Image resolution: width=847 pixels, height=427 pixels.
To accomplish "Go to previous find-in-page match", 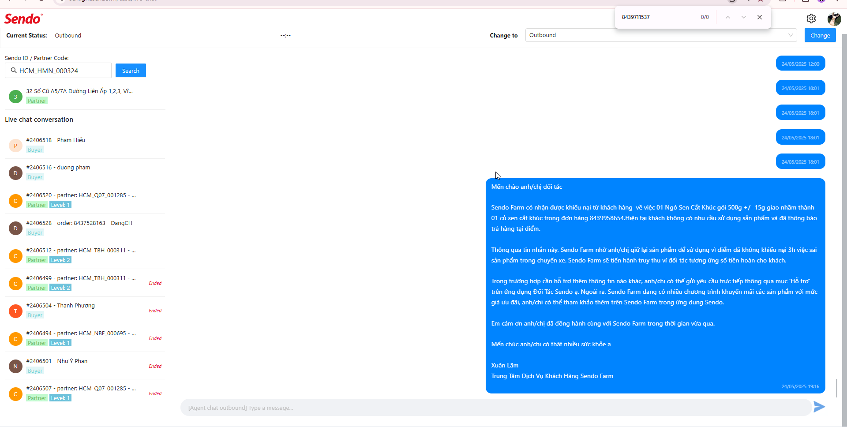I will [x=728, y=17].
